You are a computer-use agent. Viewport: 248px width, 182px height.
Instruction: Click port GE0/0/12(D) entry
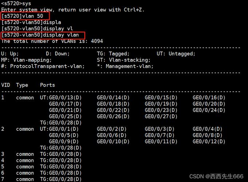[209, 142]
